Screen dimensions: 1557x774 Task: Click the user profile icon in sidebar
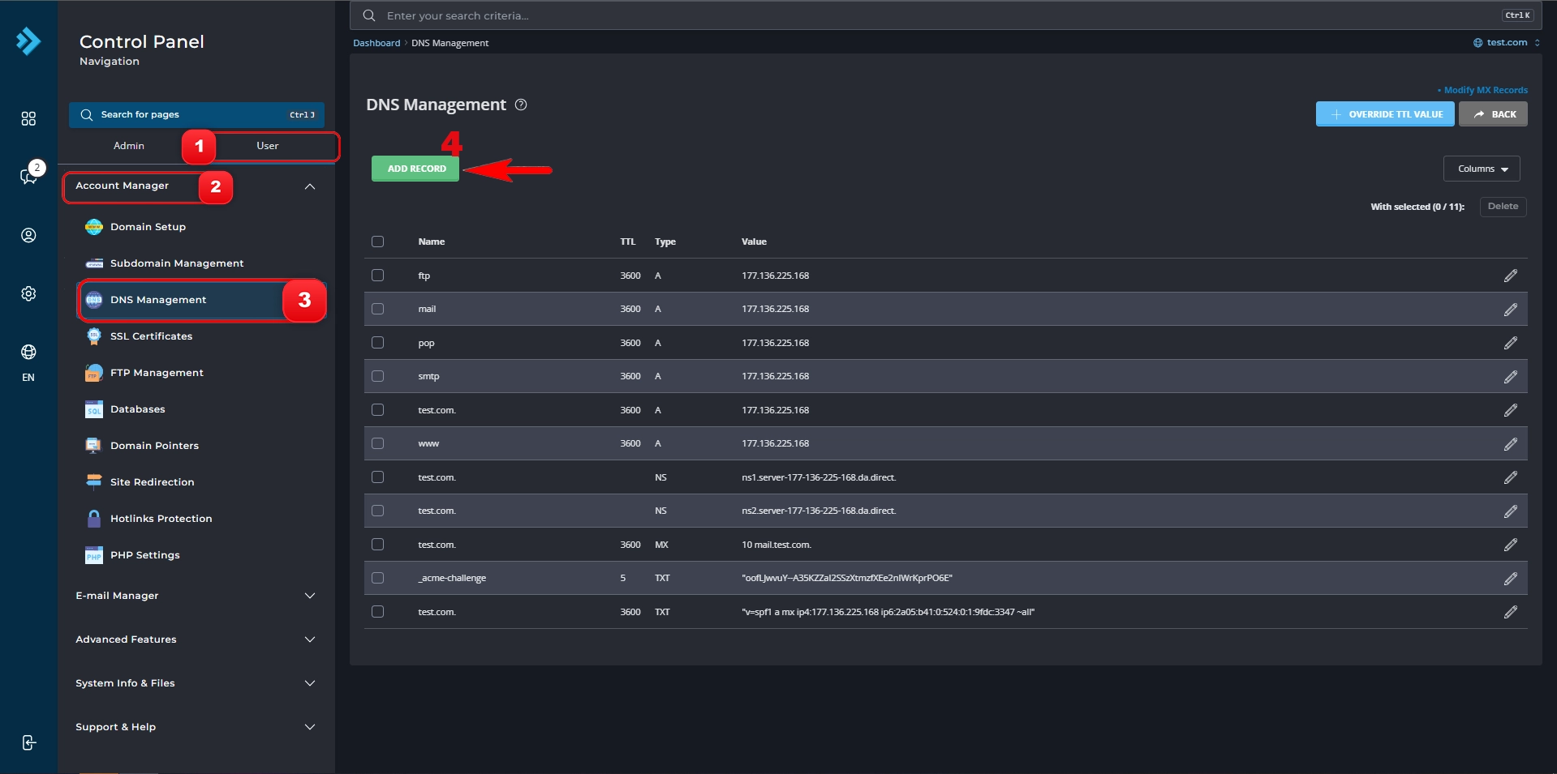(x=28, y=235)
